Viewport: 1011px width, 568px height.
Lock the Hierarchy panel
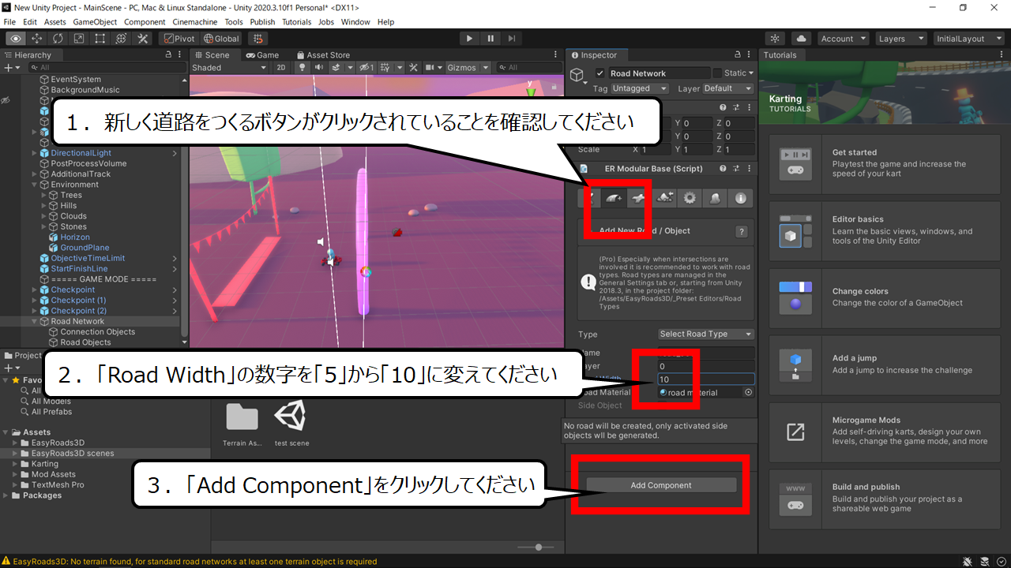(x=167, y=55)
